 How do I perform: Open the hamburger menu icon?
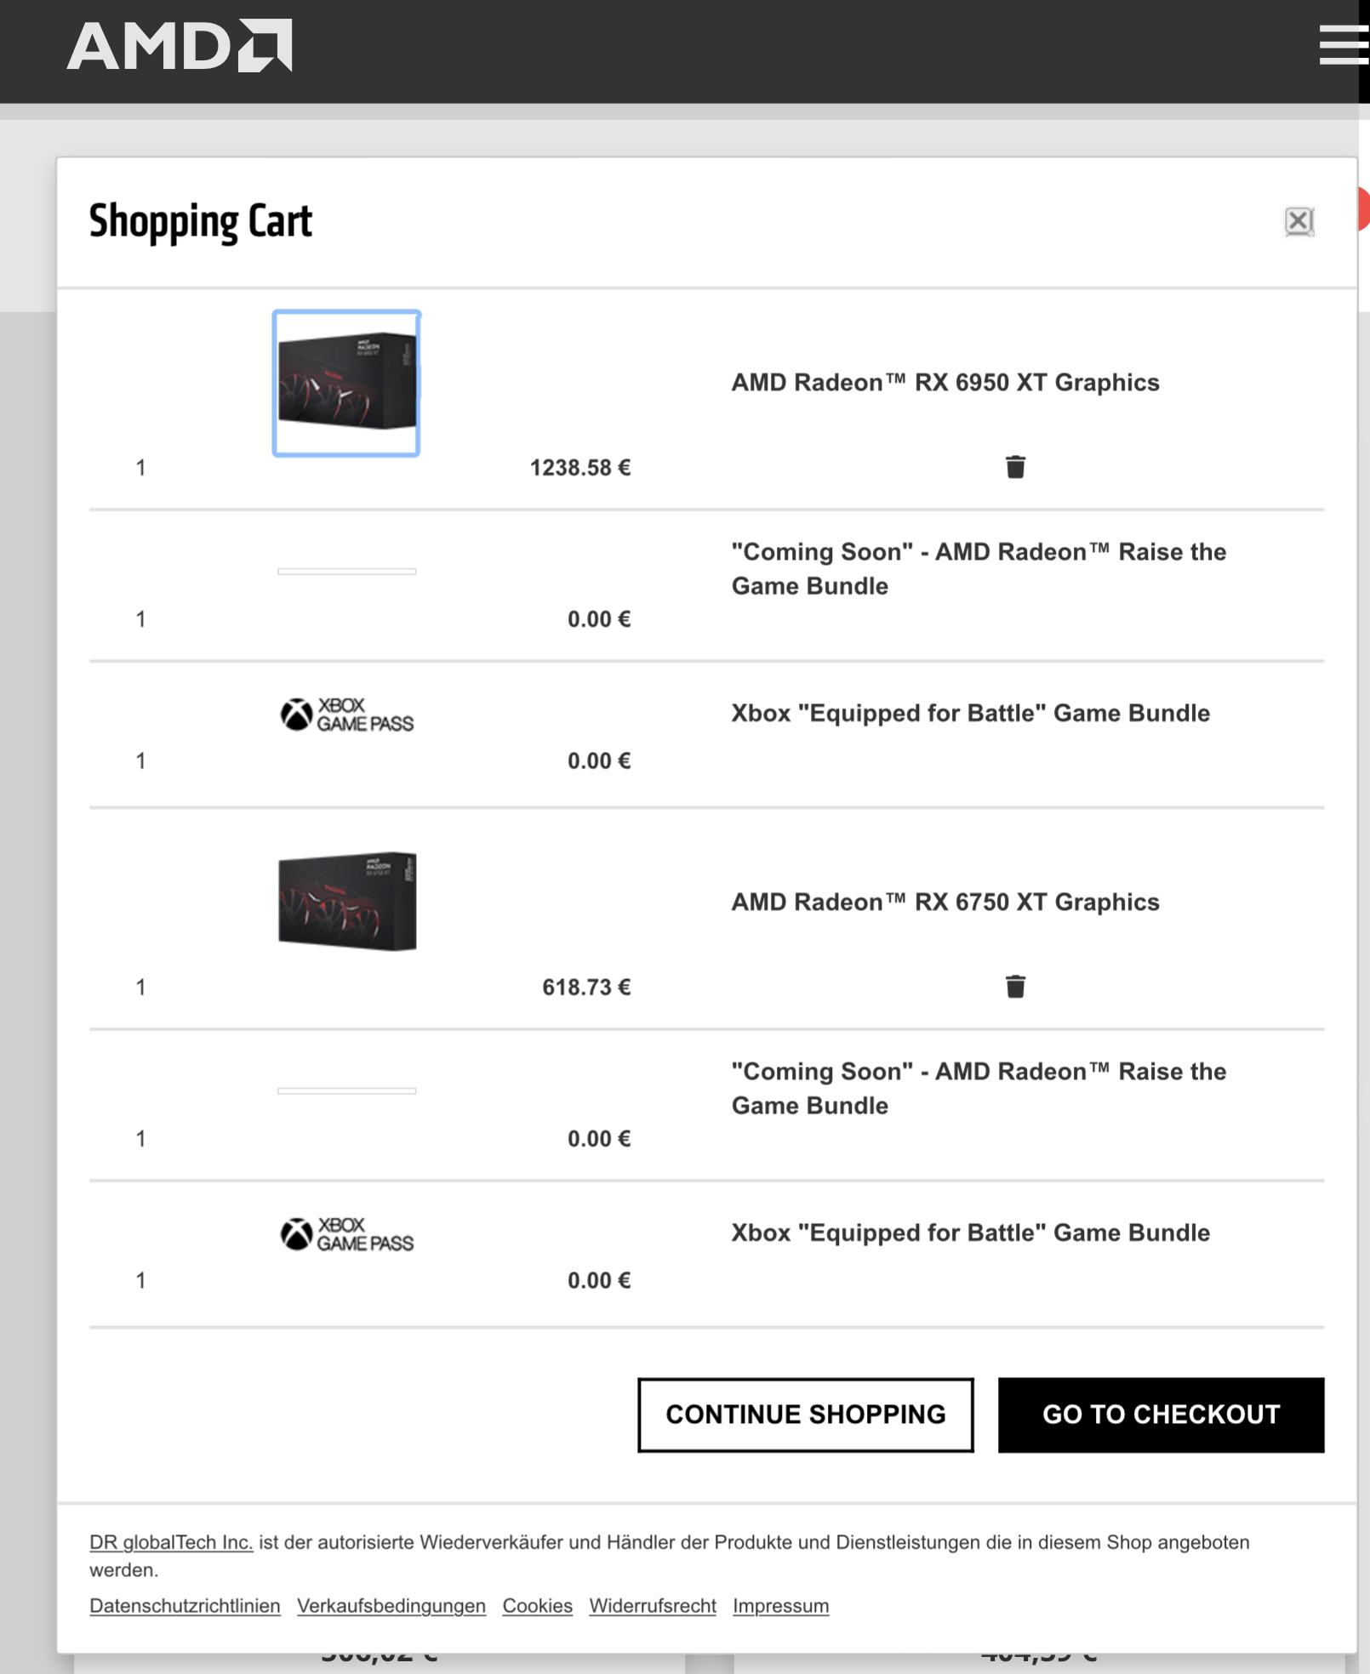pos(1343,45)
